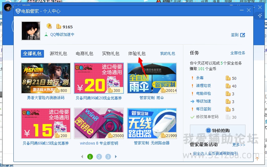Click the gold coin icon beside 9165

click(x=59, y=26)
